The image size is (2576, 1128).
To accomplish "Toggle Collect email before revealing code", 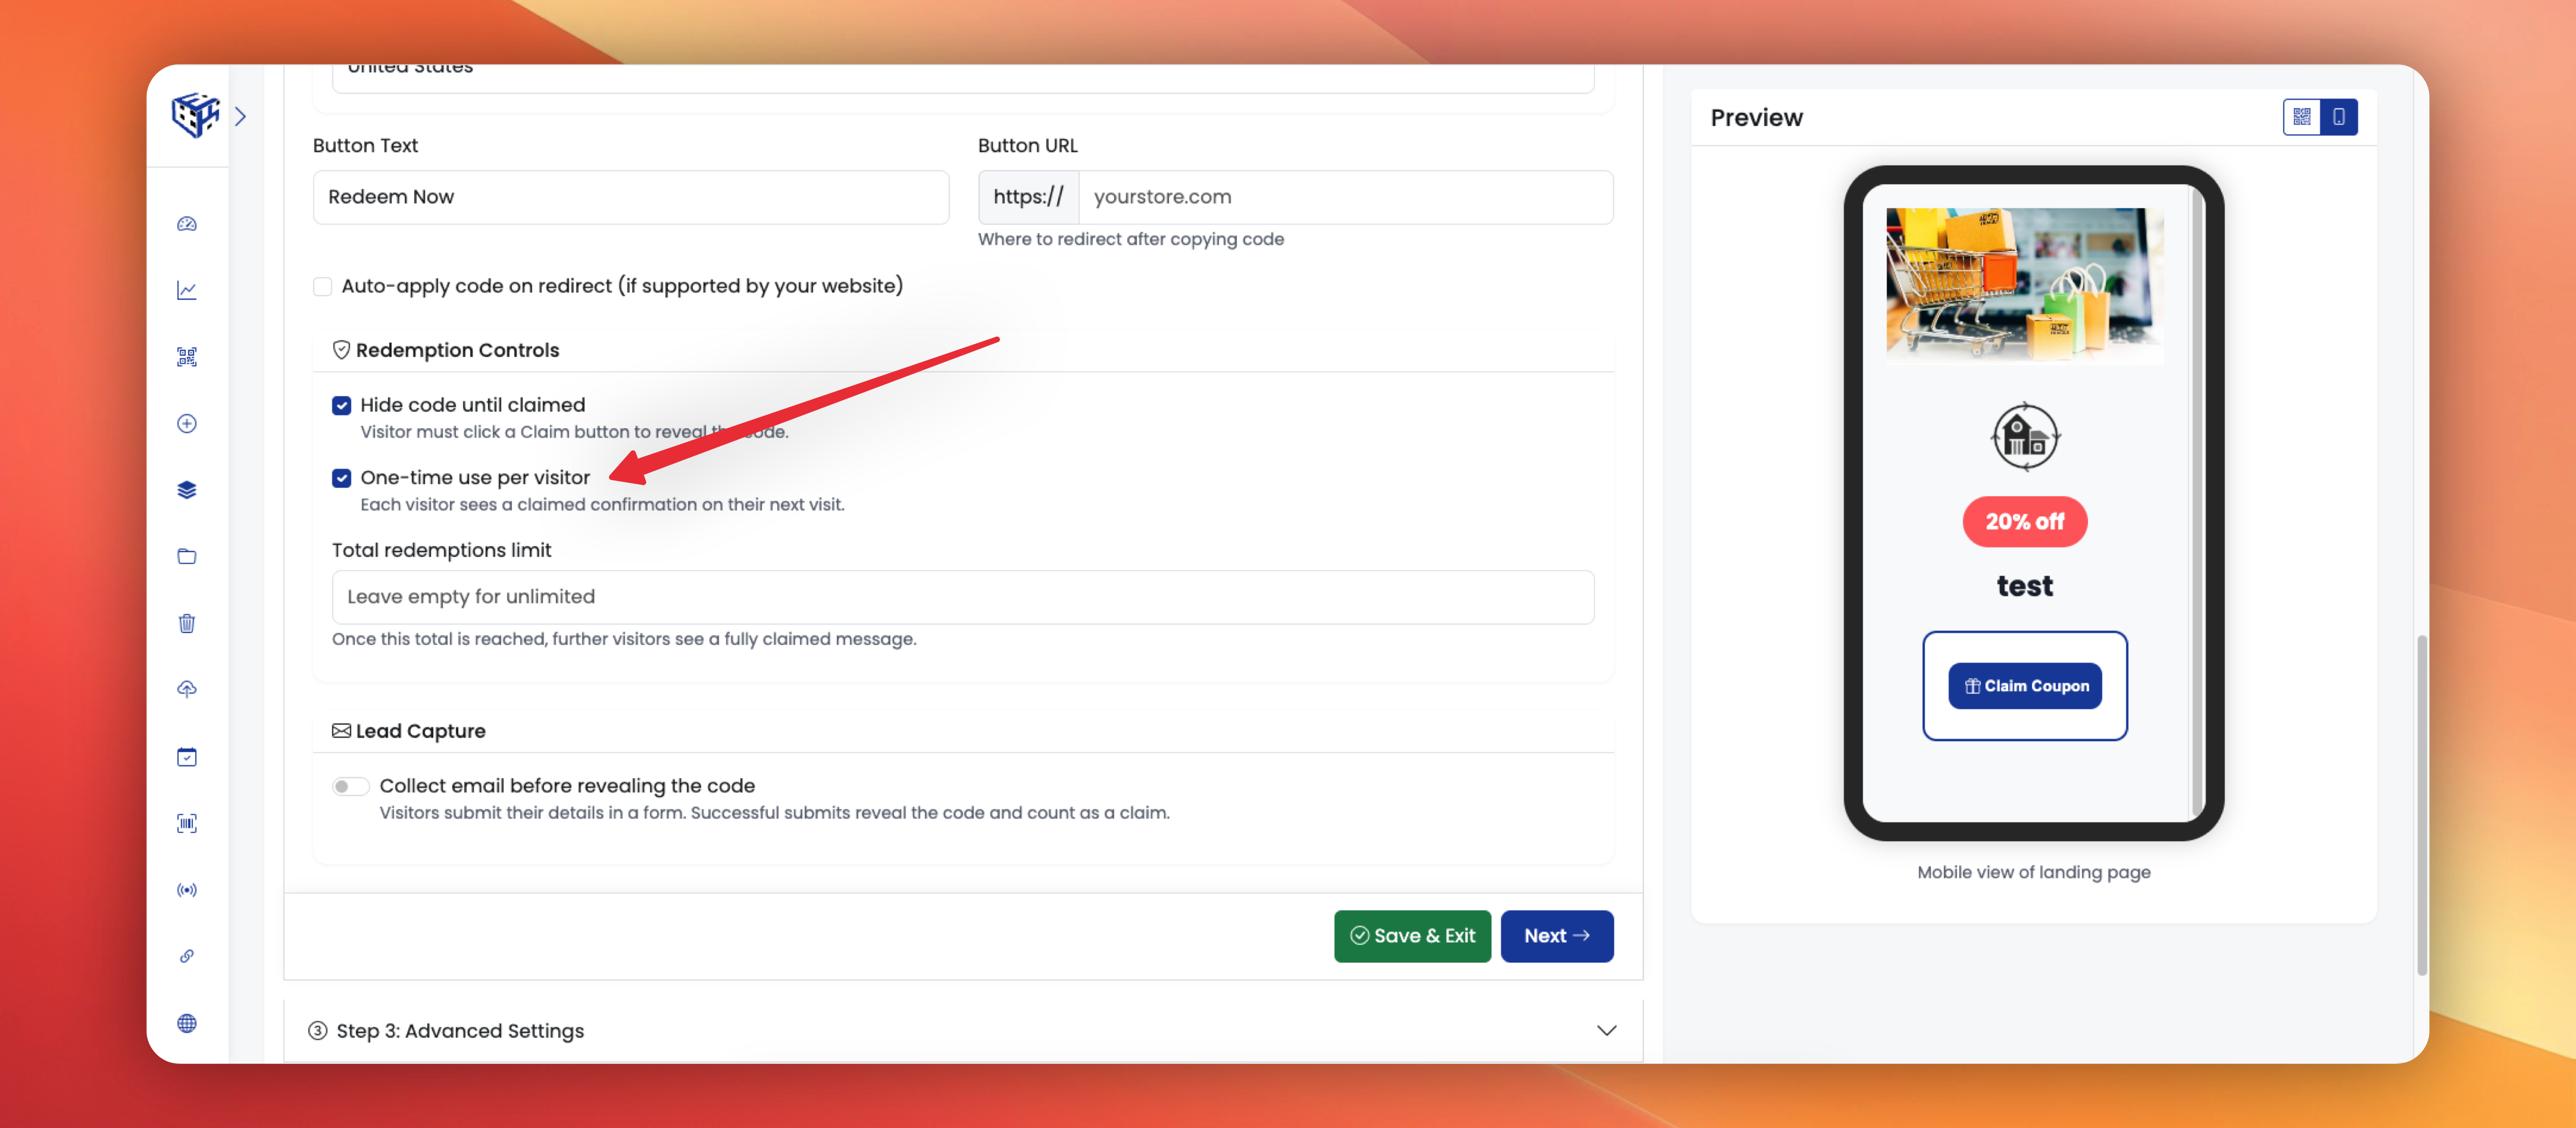I will 350,786.
